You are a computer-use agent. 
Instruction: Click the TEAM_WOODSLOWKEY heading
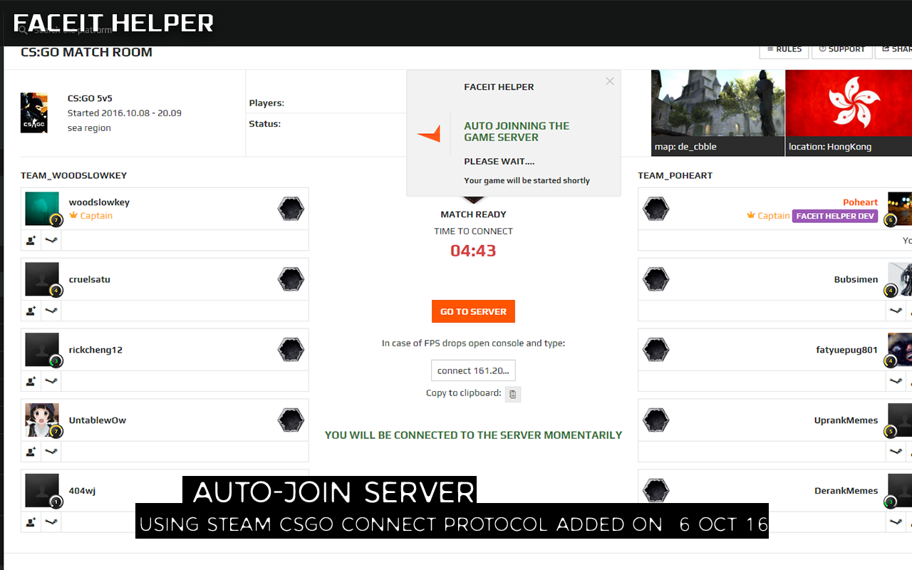pos(73,175)
